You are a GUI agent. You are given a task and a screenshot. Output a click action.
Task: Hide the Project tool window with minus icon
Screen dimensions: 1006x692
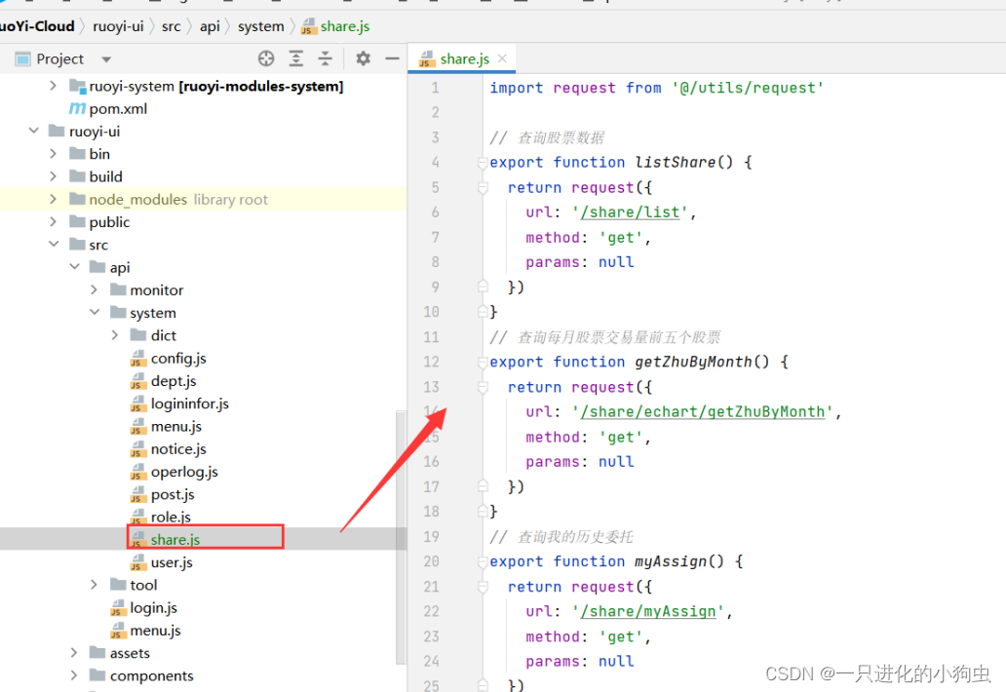pyautogui.click(x=392, y=58)
